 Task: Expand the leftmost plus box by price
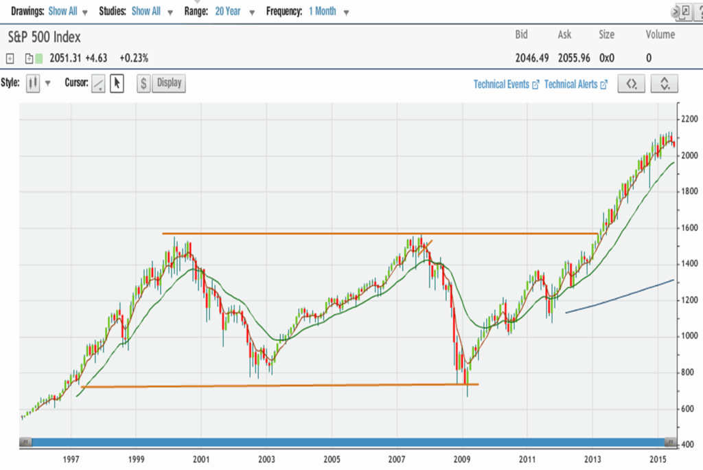pos(10,58)
